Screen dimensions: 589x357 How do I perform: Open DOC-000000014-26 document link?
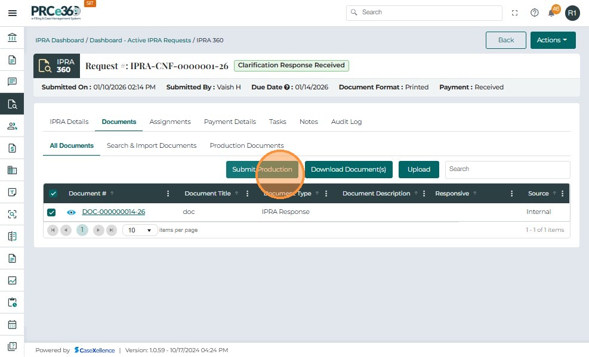(x=113, y=212)
